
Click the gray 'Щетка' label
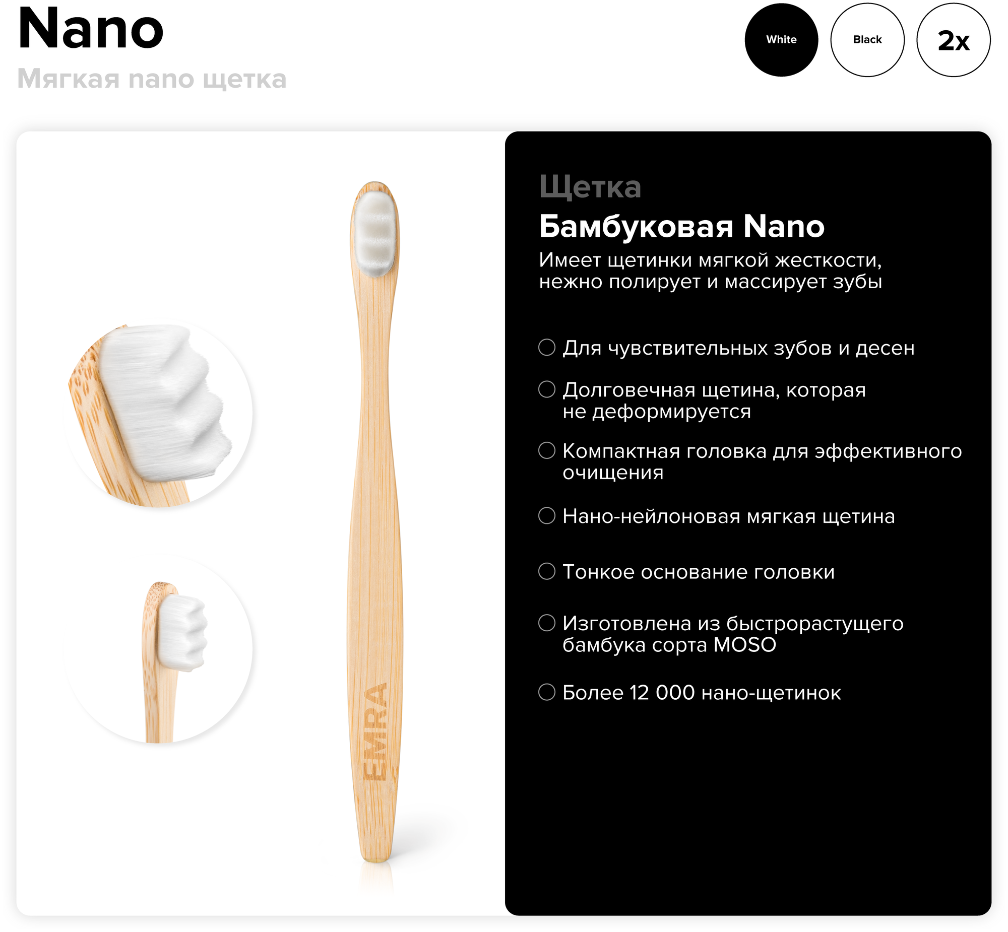click(590, 187)
